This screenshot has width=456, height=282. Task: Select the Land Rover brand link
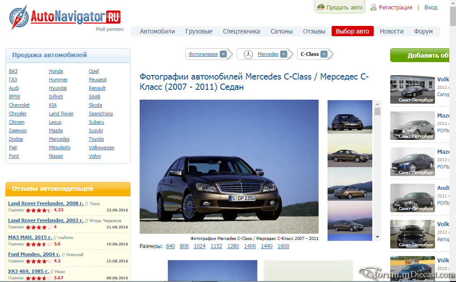[x=61, y=114]
